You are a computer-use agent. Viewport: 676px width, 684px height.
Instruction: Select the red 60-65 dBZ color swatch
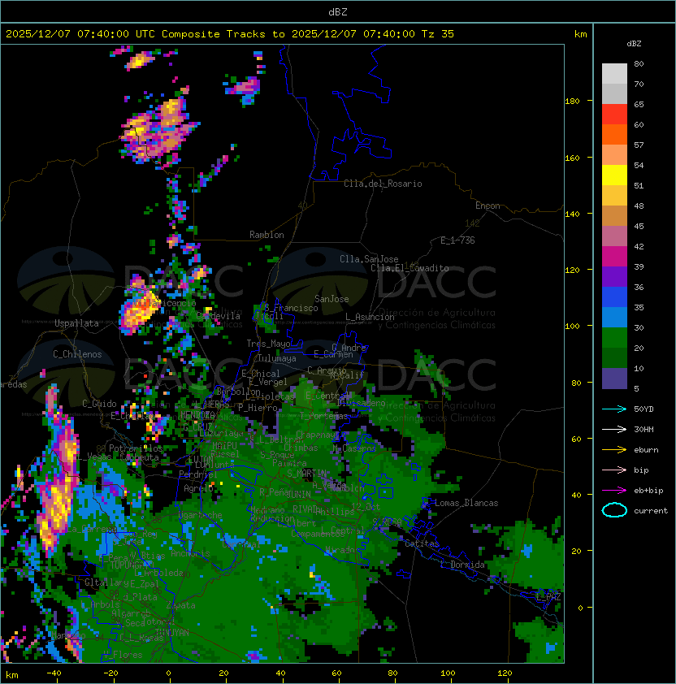614,115
